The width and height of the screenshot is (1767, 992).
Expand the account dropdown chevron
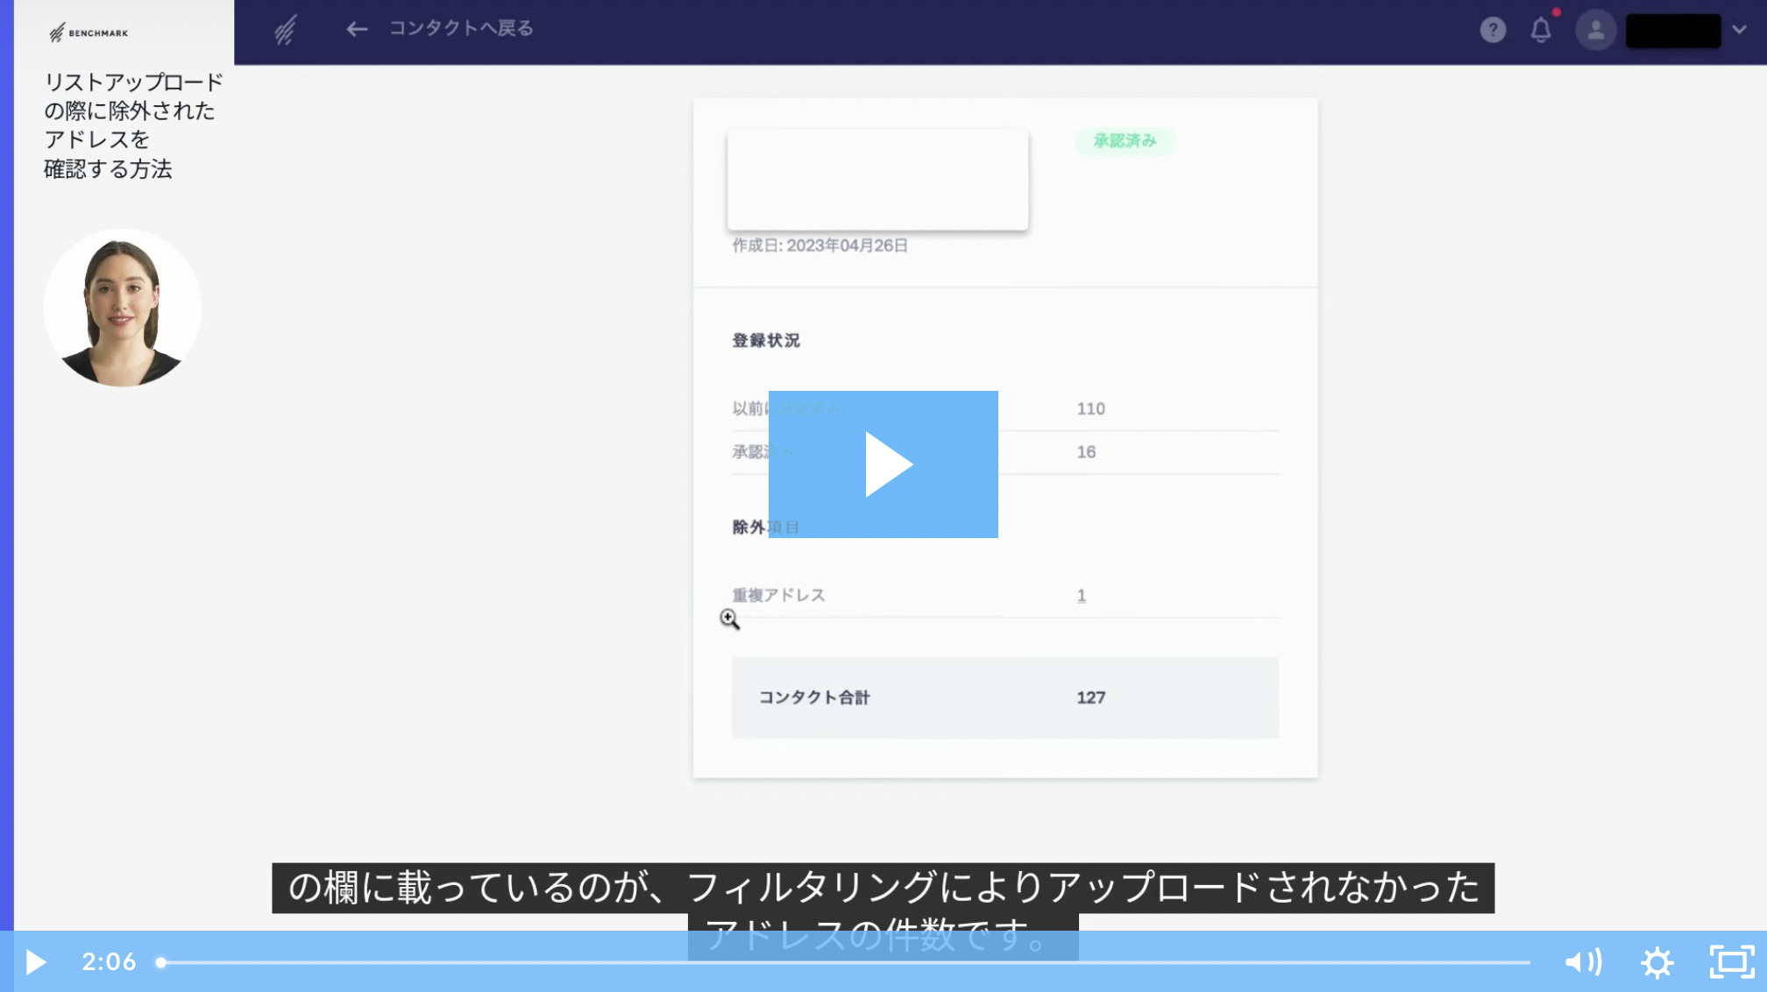(x=1740, y=30)
